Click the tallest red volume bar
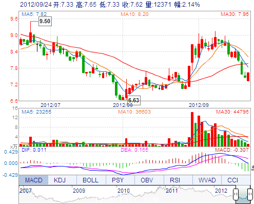Screen dimensions: 254x204 coord(192,129)
